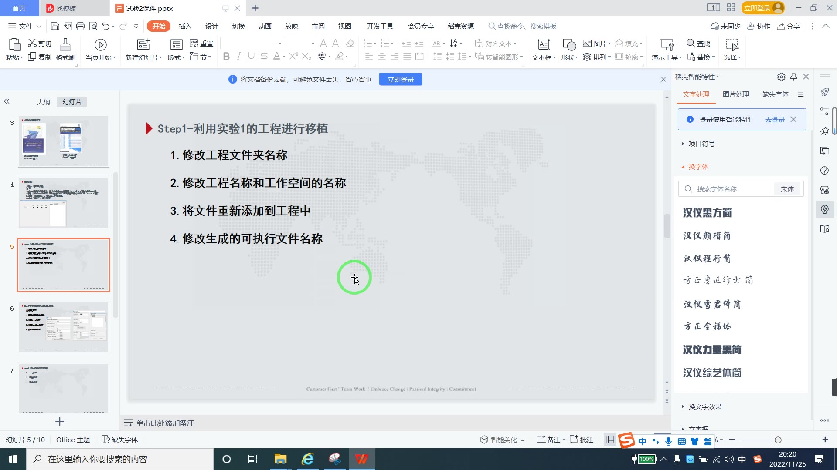Start slideshow from current slide
Viewport: 837px width, 470px height.
[100, 45]
